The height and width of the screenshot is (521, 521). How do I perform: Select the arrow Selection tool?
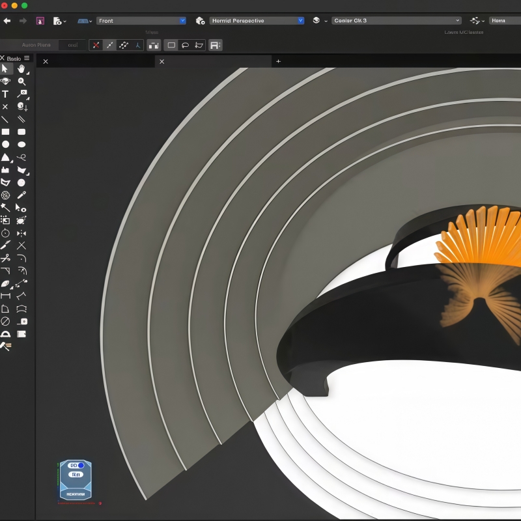pyautogui.click(x=5, y=69)
